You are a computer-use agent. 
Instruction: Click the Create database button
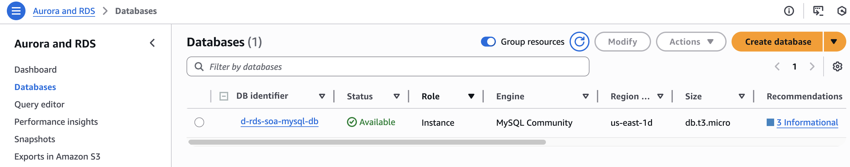(x=778, y=42)
